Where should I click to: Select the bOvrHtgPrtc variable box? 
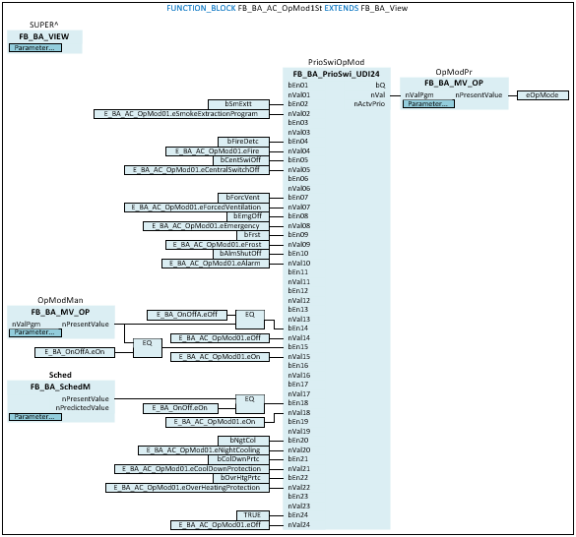click(x=241, y=478)
